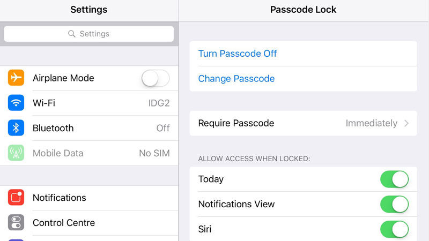Open the Wi-Fi row showing IDG2
This screenshot has height=241, width=429.
pos(89,103)
